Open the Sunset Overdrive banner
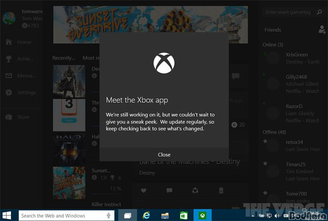The height and width of the screenshot is (221, 328). tap(150, 25)
